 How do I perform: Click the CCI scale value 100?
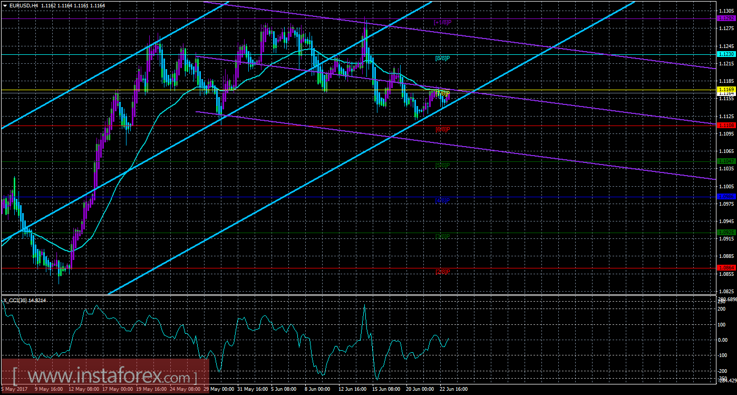[x=723, y=325]
